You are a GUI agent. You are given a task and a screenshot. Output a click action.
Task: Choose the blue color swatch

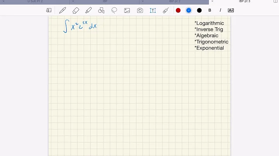[x=189, y=10]
